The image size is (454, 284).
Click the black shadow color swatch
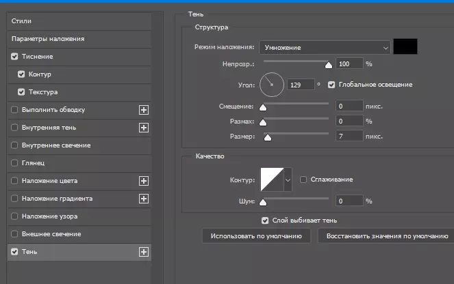pyautogui.click(x=405, y=47)
